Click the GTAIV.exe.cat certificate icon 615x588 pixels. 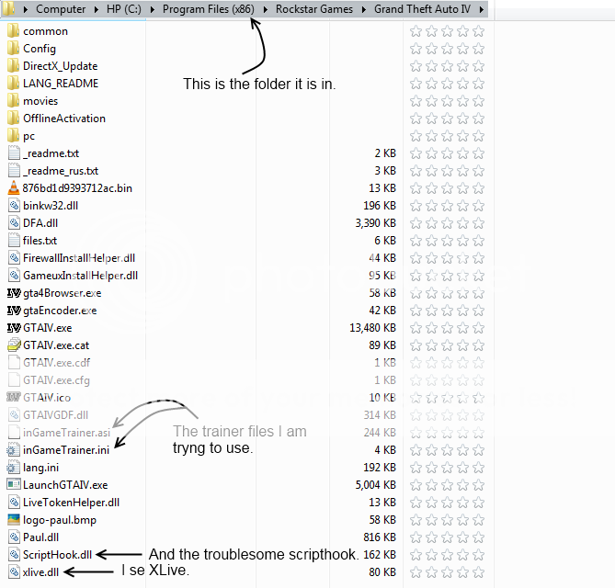13,345
